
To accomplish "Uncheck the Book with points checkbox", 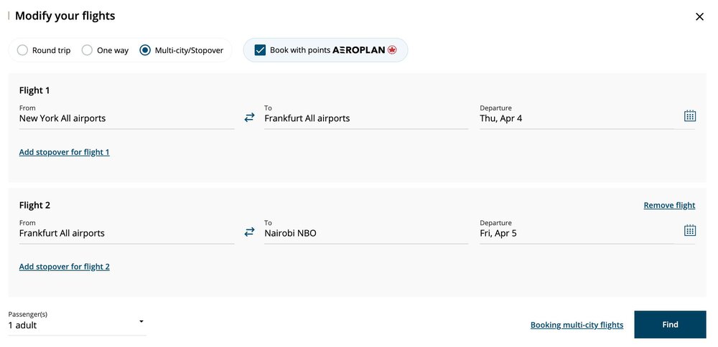I will click(260, 50).
